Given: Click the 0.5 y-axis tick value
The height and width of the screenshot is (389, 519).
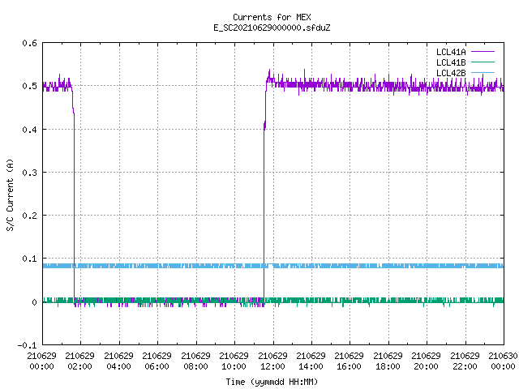Looking at the screenshot, I should click(x=30, y=86).
